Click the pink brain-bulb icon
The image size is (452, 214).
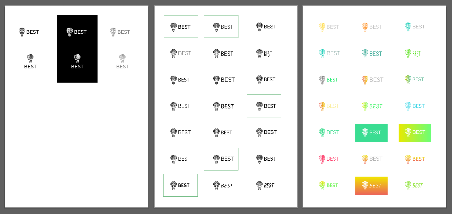pyautogui.click(x=322, y=159)
